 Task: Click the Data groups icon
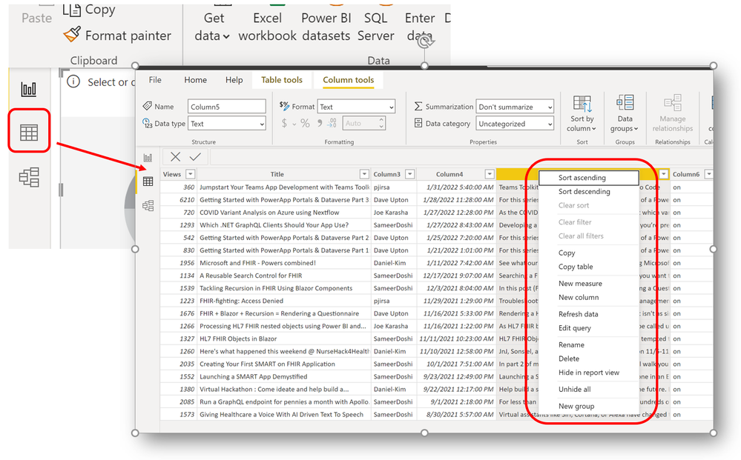coord(625,103)
